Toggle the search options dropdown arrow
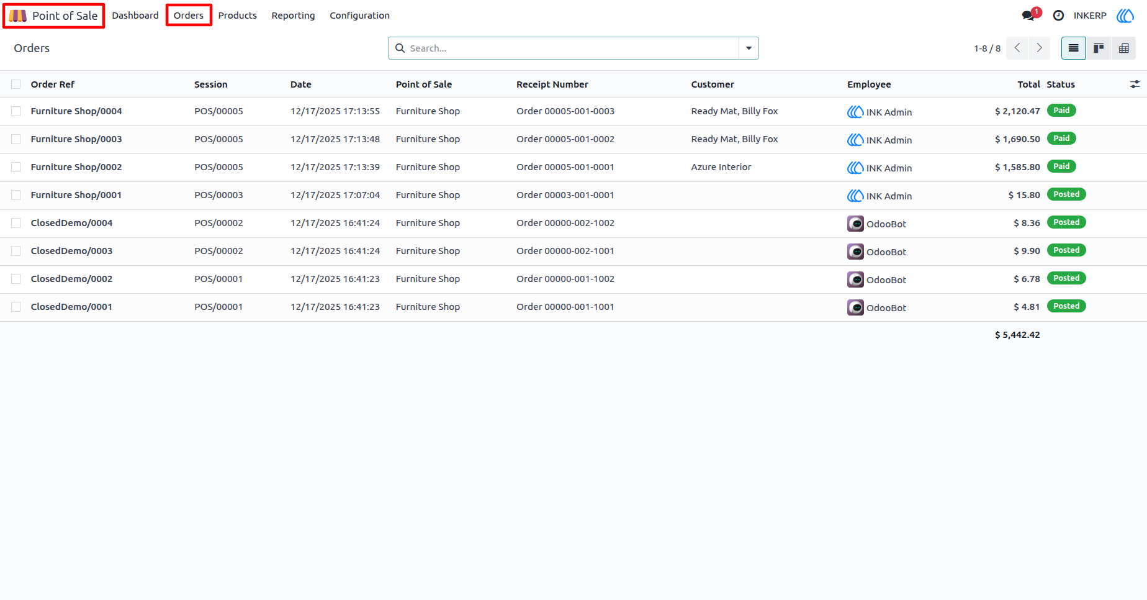 tap(749, 48)
